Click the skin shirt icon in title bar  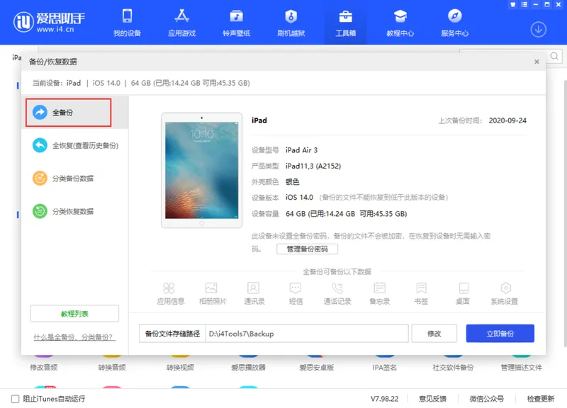(512, 4)
